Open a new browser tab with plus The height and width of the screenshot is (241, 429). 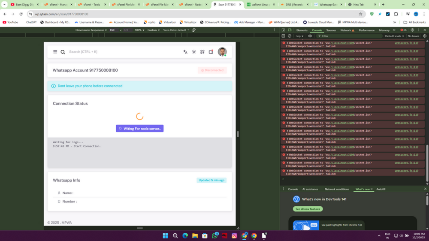383,4
